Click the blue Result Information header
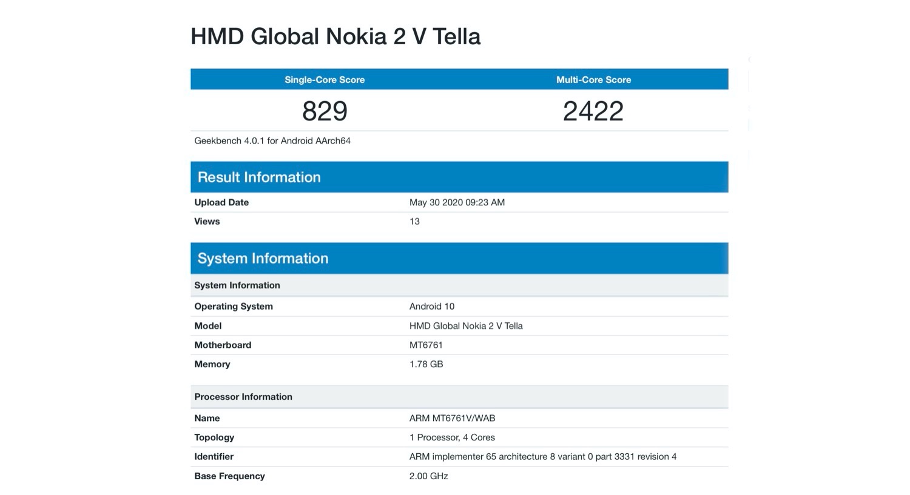Image resolution: width=910 pixels, height=495 pixels. pos(259,177)
